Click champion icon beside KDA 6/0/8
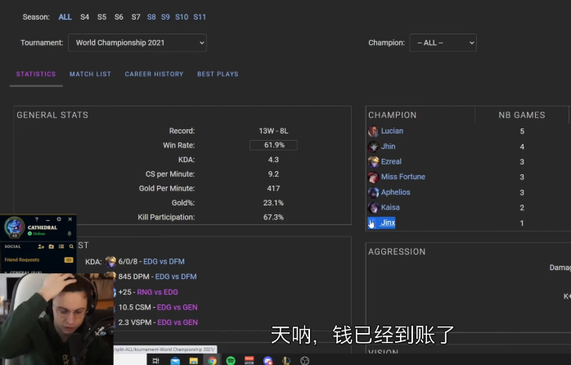571x365 pixels. coord(110,262)
